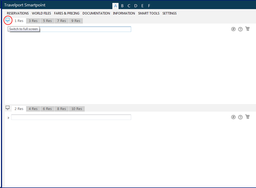Switch top pane to full screen
256x188 pixels.
click(x=8, y=20)
